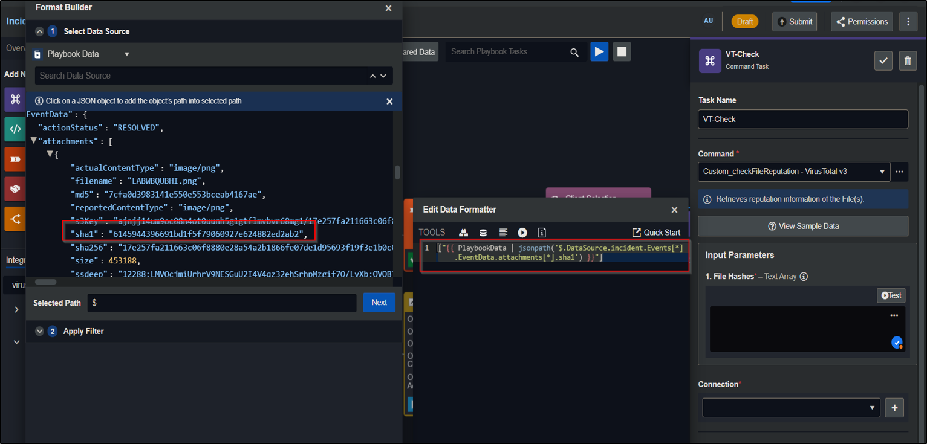Open the three-dot more options menu
The width and height of the screenshot is (927, 444).
click(908, 22)
